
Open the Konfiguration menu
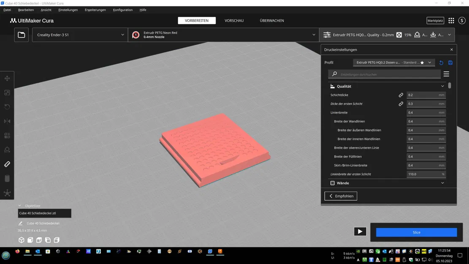[123, 10]
